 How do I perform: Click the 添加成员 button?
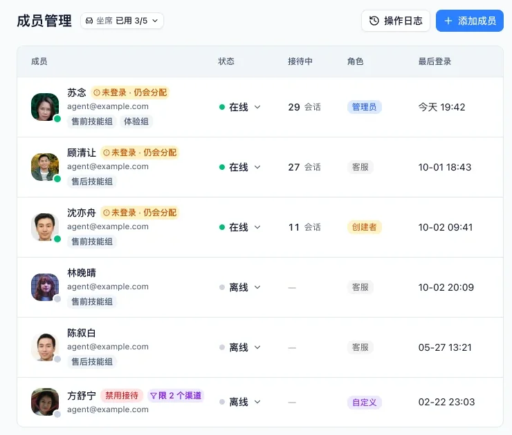point(470,21)
